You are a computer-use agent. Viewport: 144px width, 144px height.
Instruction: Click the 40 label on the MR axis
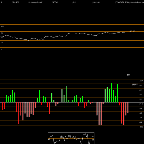point(141,95)
